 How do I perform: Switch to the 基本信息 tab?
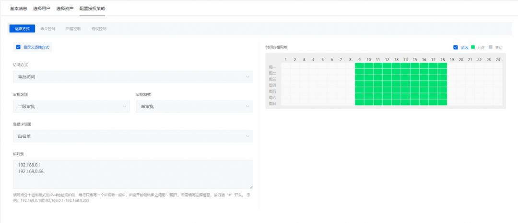(x=19, y=8)
